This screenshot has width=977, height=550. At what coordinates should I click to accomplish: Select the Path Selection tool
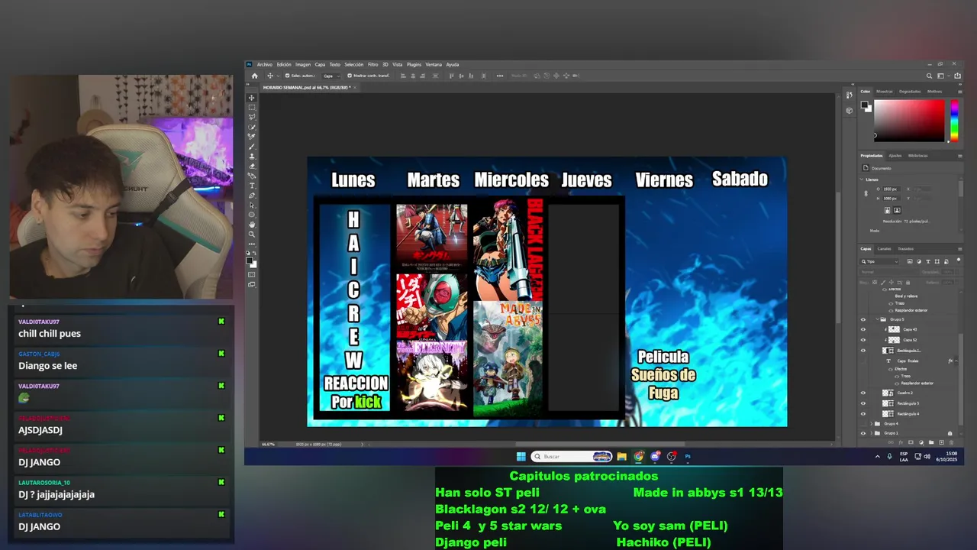[x=252, y=205]
